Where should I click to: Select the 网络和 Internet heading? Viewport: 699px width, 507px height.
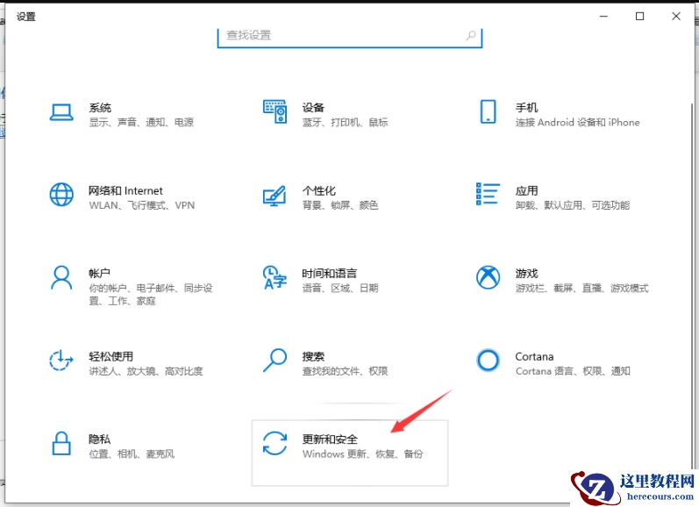tap(125, 191)
